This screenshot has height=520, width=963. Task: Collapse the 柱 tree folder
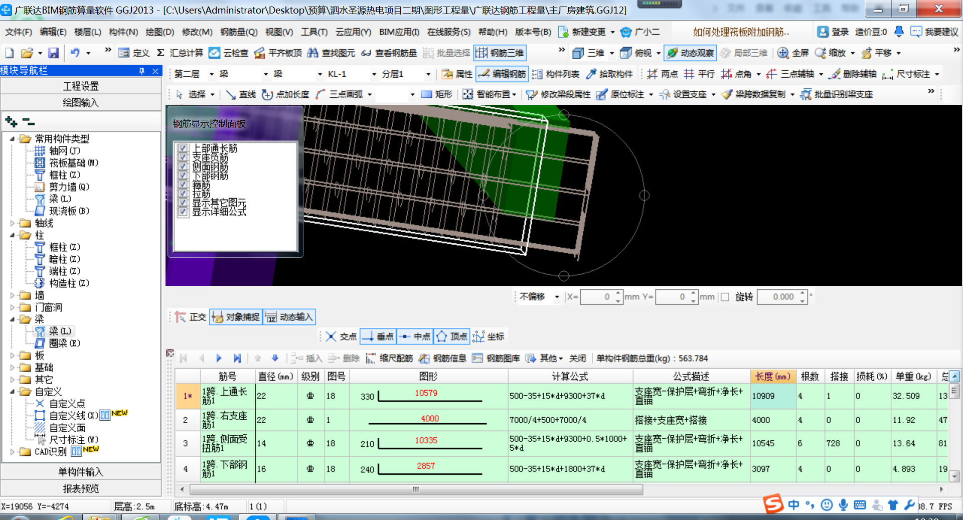[x=13, y=235]
